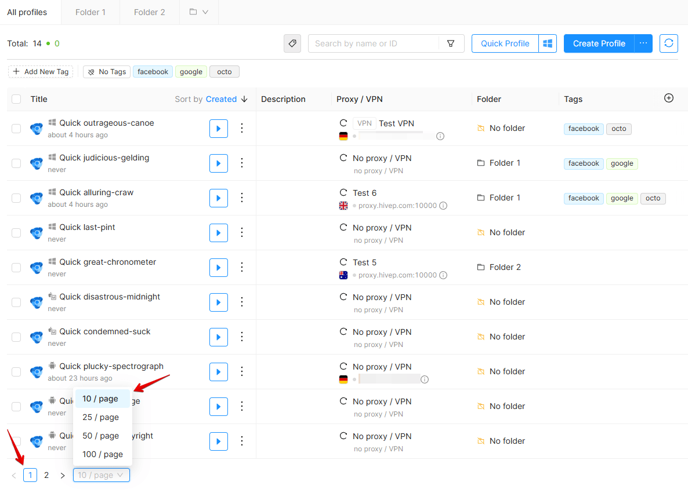The width and height of the screenshot is (688, 493).
Task: Switch to the All profiles tab
Action: [x=27, y=12]
